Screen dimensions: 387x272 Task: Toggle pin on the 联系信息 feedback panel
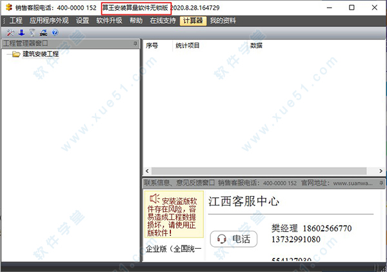coord(381,183)
